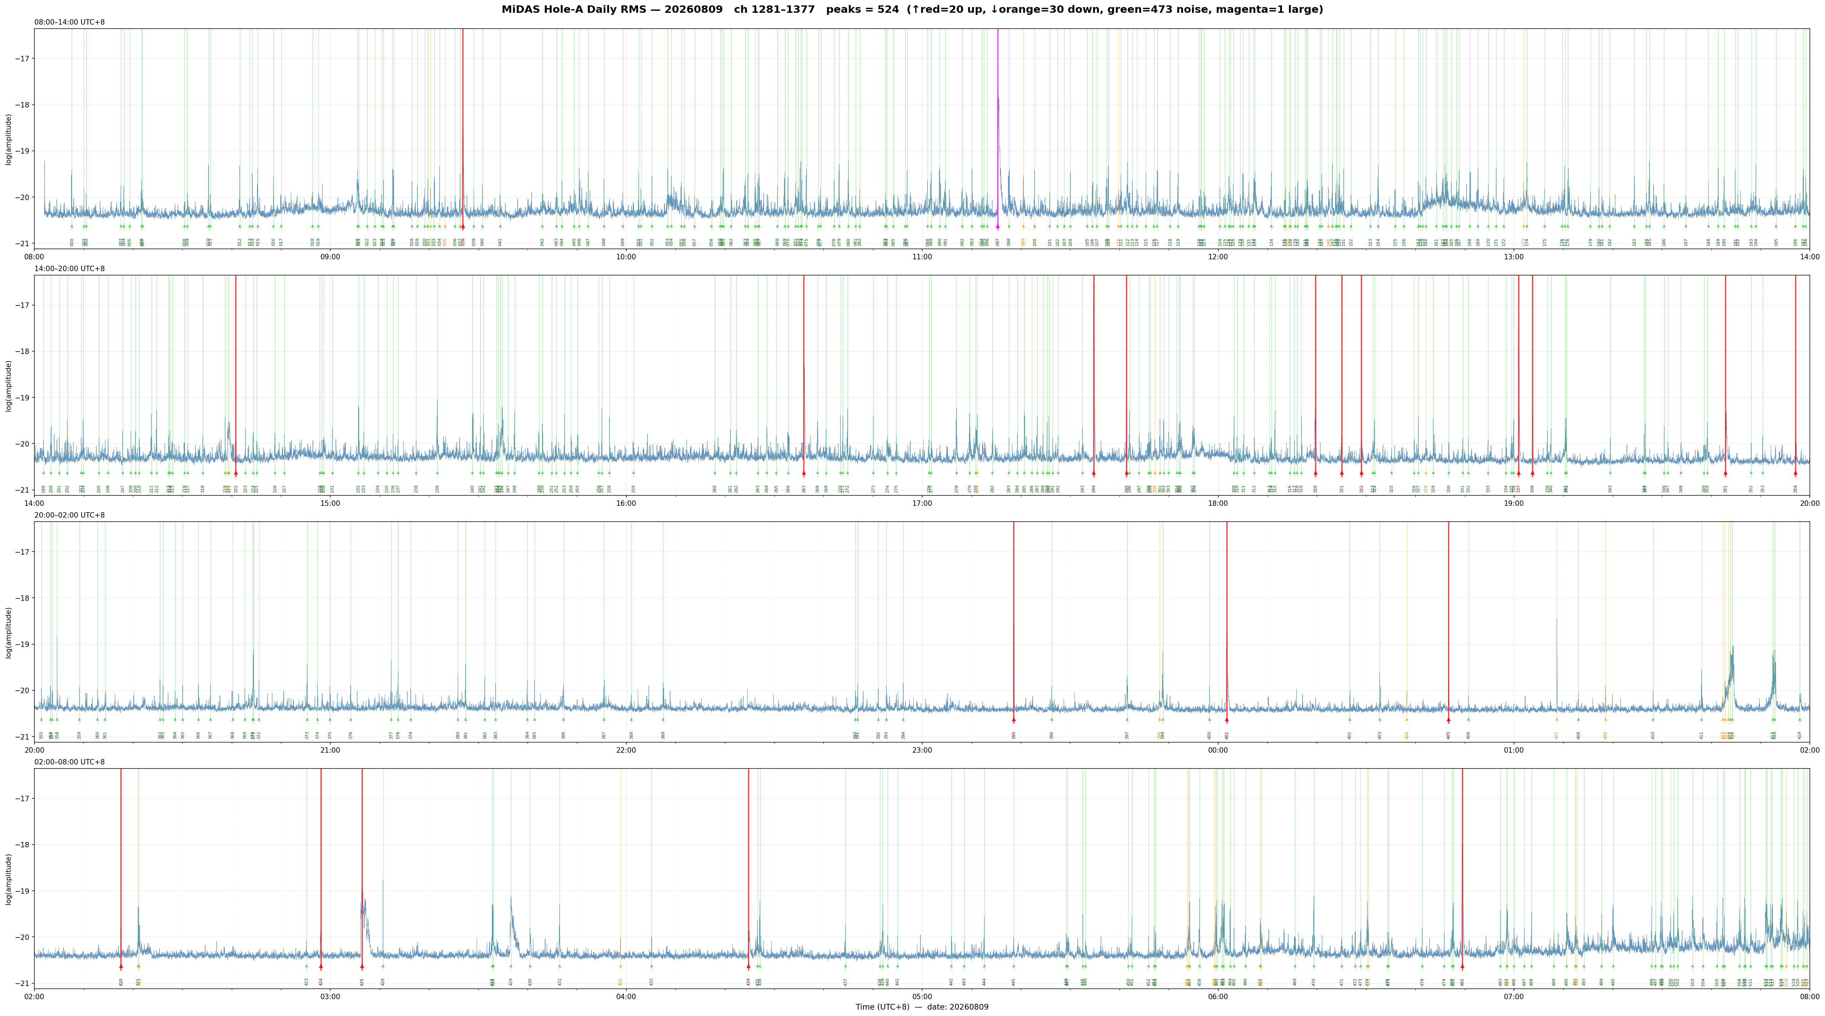The width and height of the screenshot is (1825, 1016).
Task: Click the green peak number 437
Action: pyautogui.click(x=846, y=982)
